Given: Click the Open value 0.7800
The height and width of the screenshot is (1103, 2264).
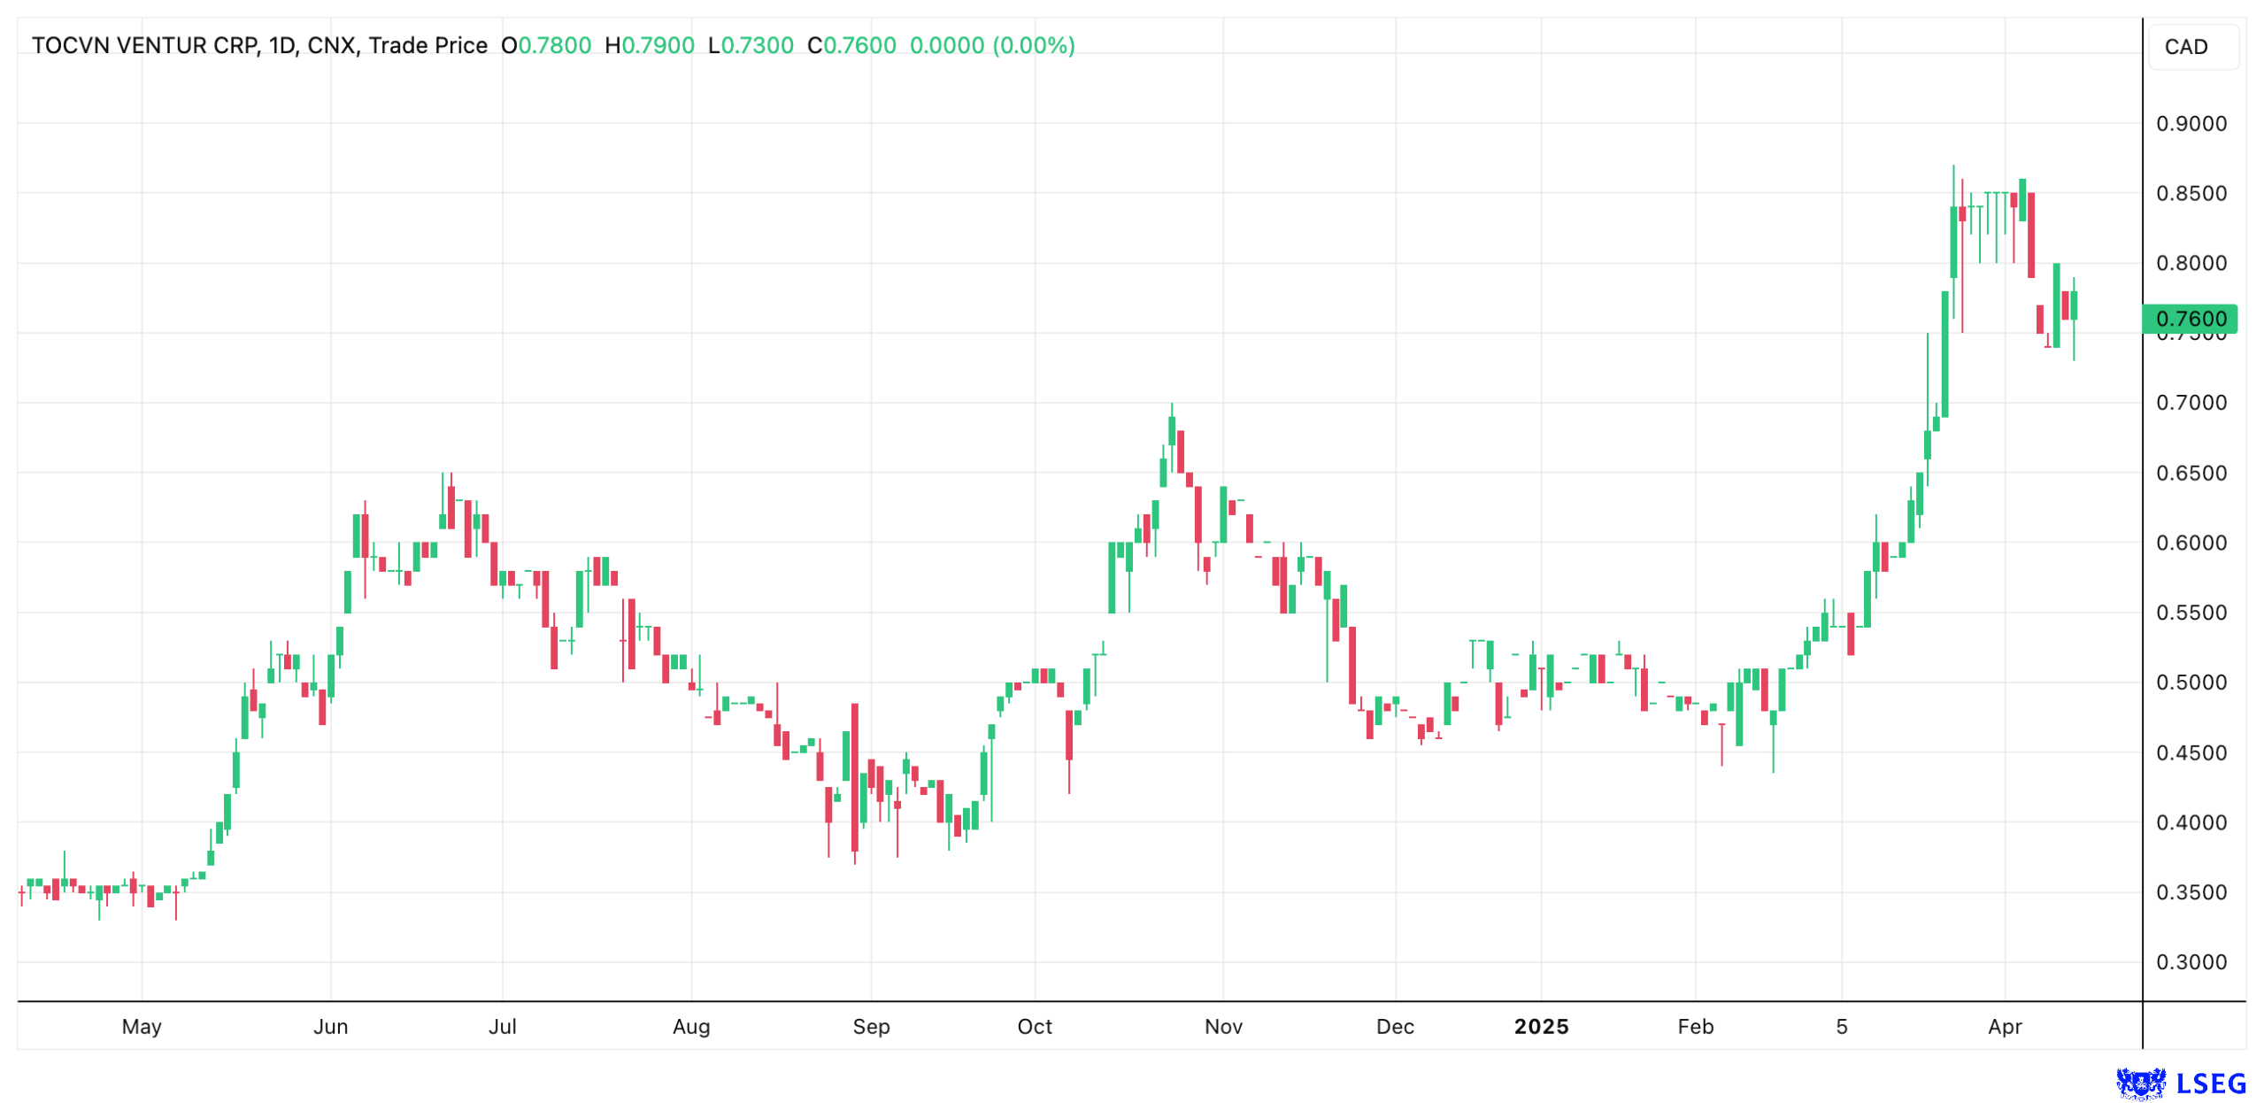Looking at the screenshot, I should tap(554, 45).
